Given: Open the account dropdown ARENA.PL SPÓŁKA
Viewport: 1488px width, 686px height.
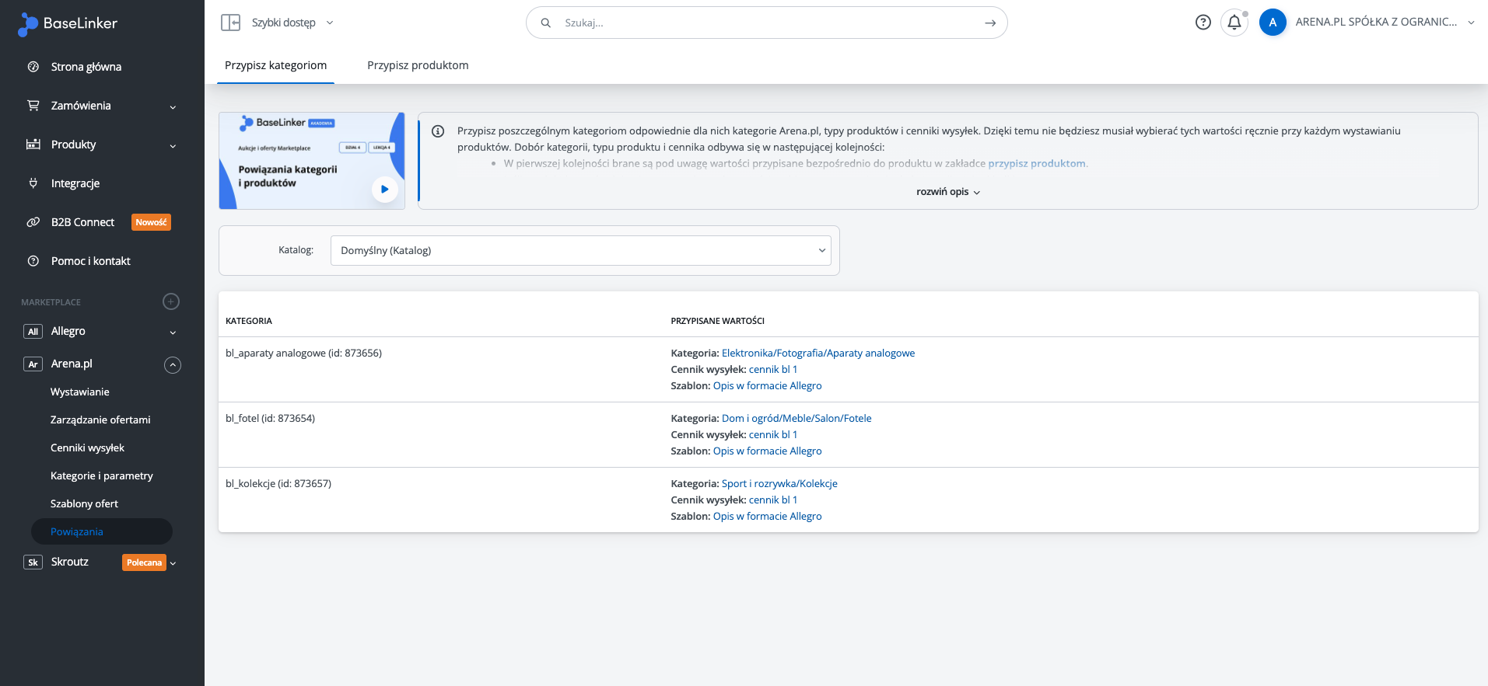Looking at the screenshot, I should tap(1385, 22).
